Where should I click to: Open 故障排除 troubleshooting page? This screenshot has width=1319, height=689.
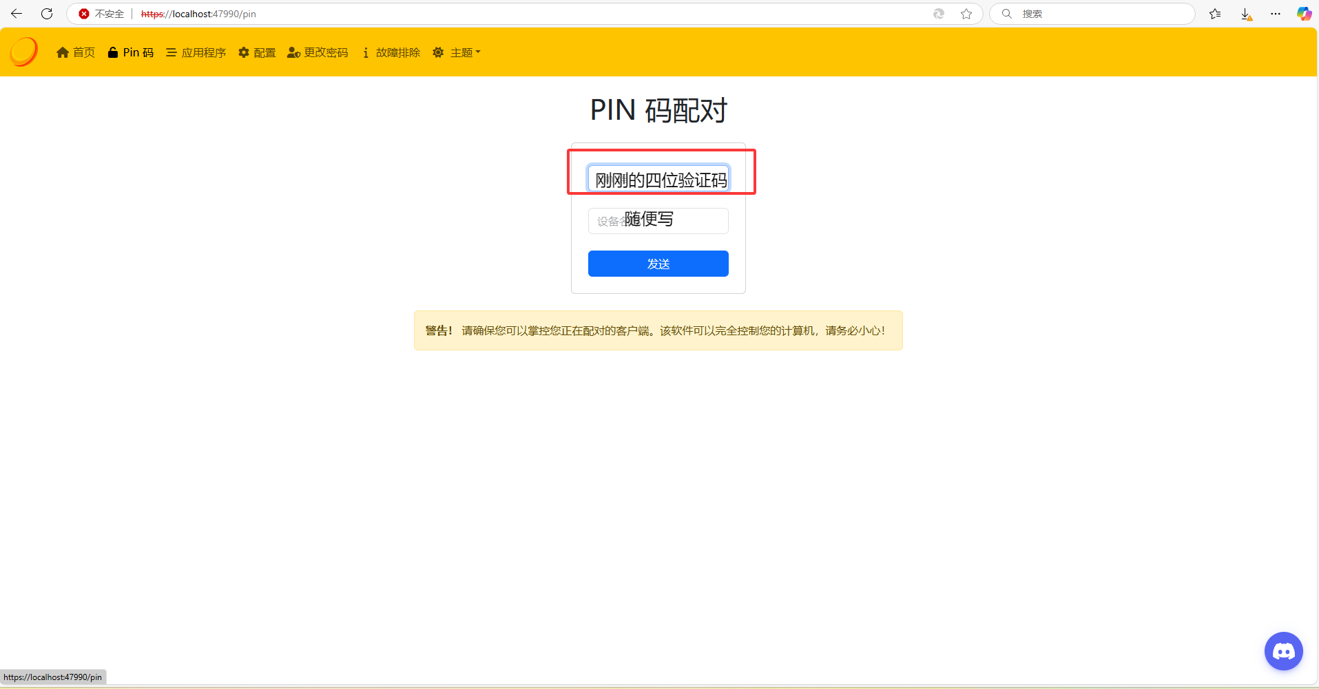(391, 52)
